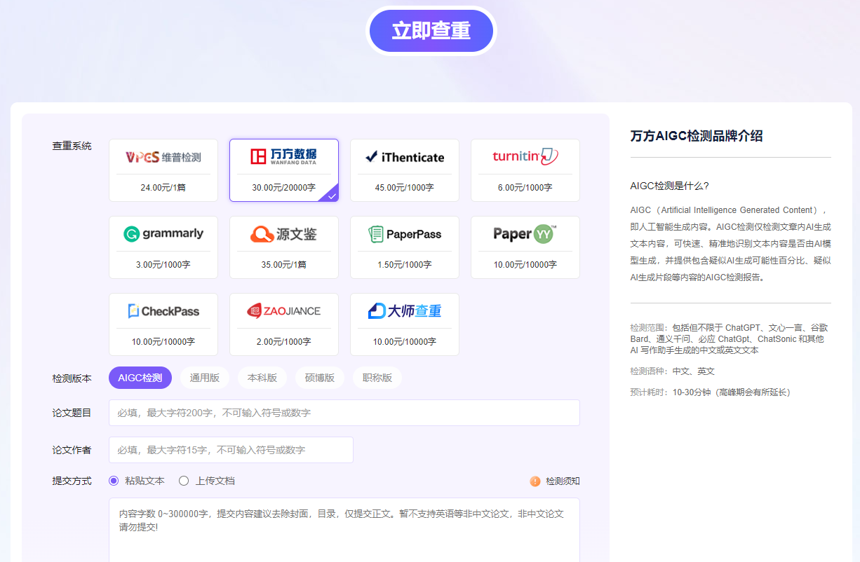Select the 粘贴文本 radio button
Image resolution: width=860 pixels, height=562 pixels.
(114, 481)
